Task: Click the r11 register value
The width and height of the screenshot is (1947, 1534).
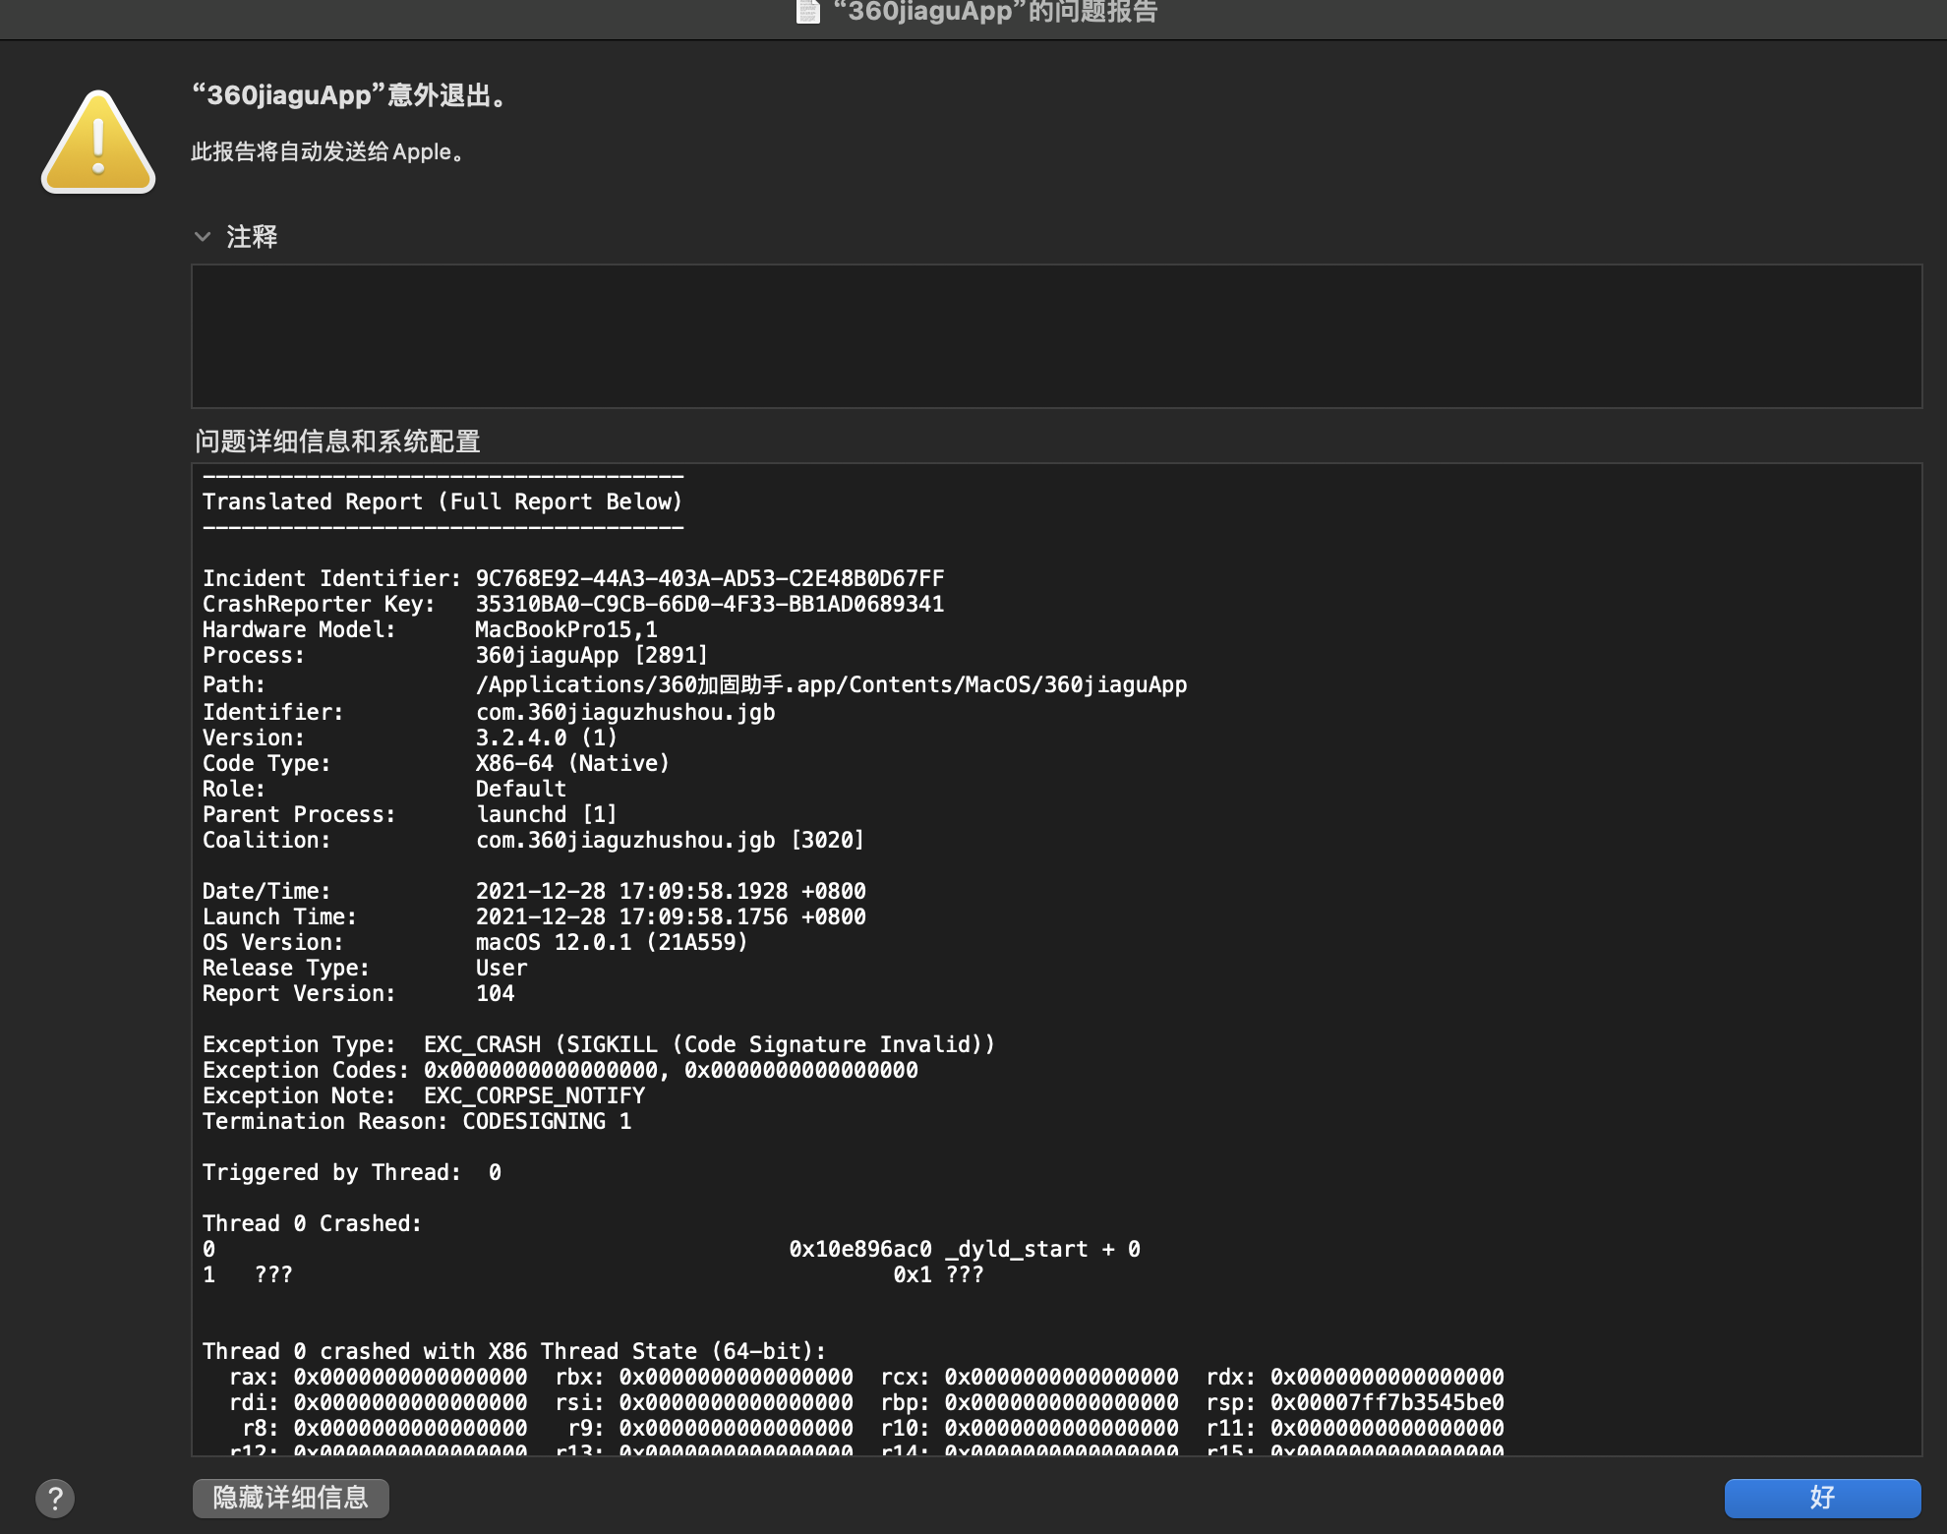Action: (x=1387, y=1428)
